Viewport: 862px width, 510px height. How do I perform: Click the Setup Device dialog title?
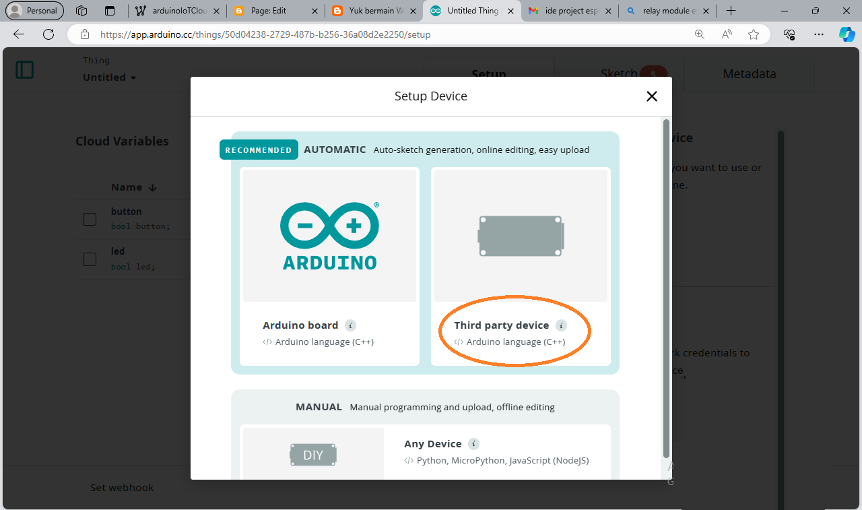431,96
